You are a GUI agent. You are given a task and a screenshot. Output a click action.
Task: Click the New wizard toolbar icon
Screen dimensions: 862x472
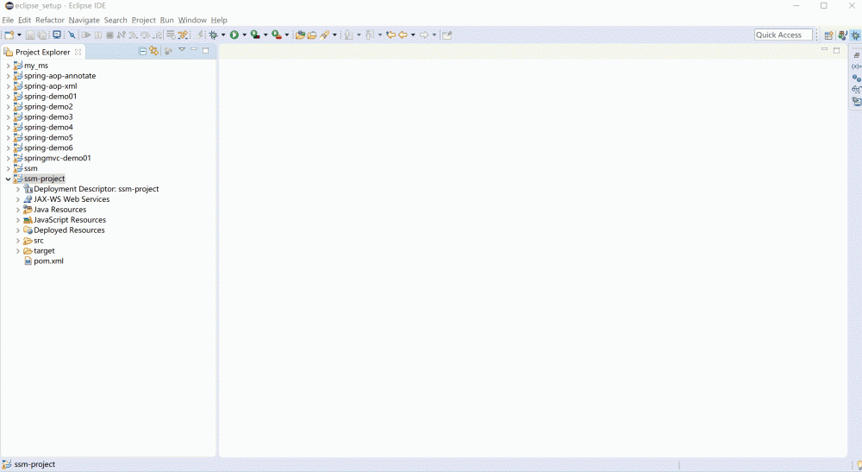pos(9,35)
